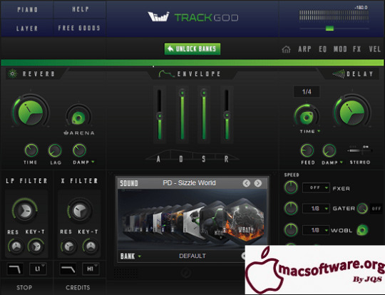Open the Wobl 1/8 rate dropdown
385x295 pixels.
tap(316, 230)
